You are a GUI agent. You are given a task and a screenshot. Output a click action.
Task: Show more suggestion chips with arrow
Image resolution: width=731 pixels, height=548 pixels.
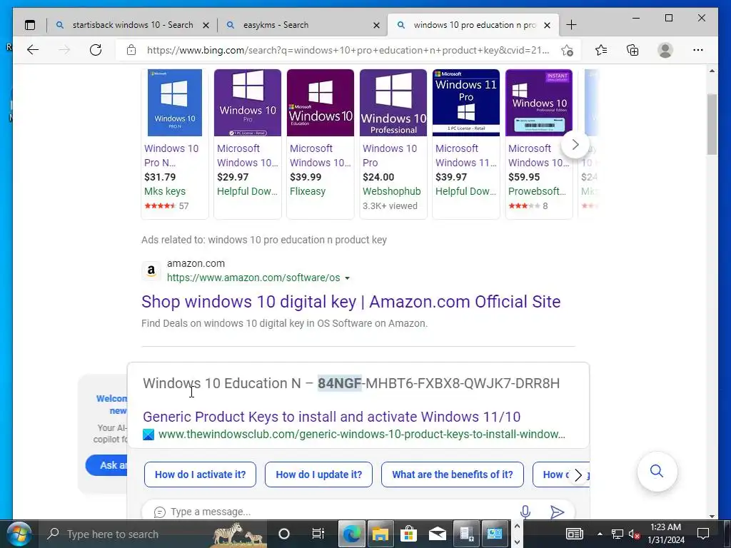tap(578, 475)
